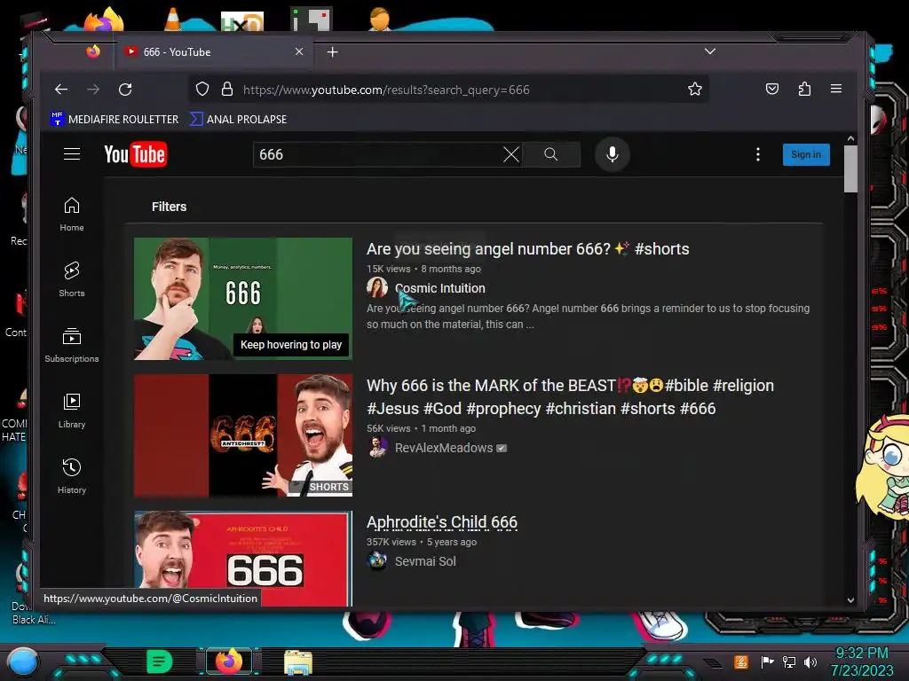
Task: Open 'Why 666 is the MARK of the BEAST' title
Action: point(570,397)
